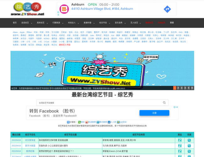This screenshot has height=157, width=204.
Task: Select banner slide 5
Action: 189,88
